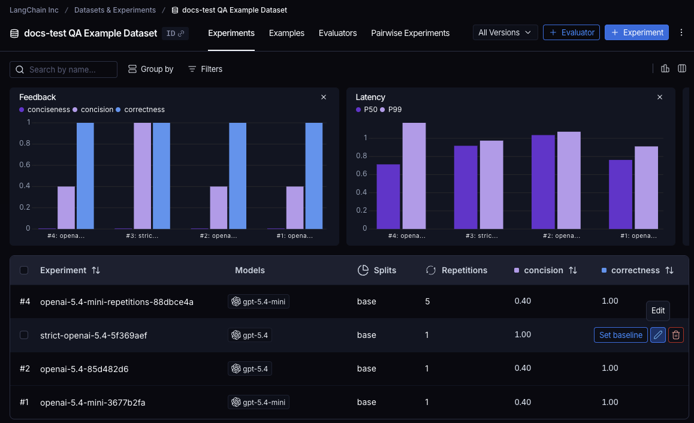Open the Pairwise Experiments tab
The image size is (694, 423).
pyautogui.click(x=410, y=33)
